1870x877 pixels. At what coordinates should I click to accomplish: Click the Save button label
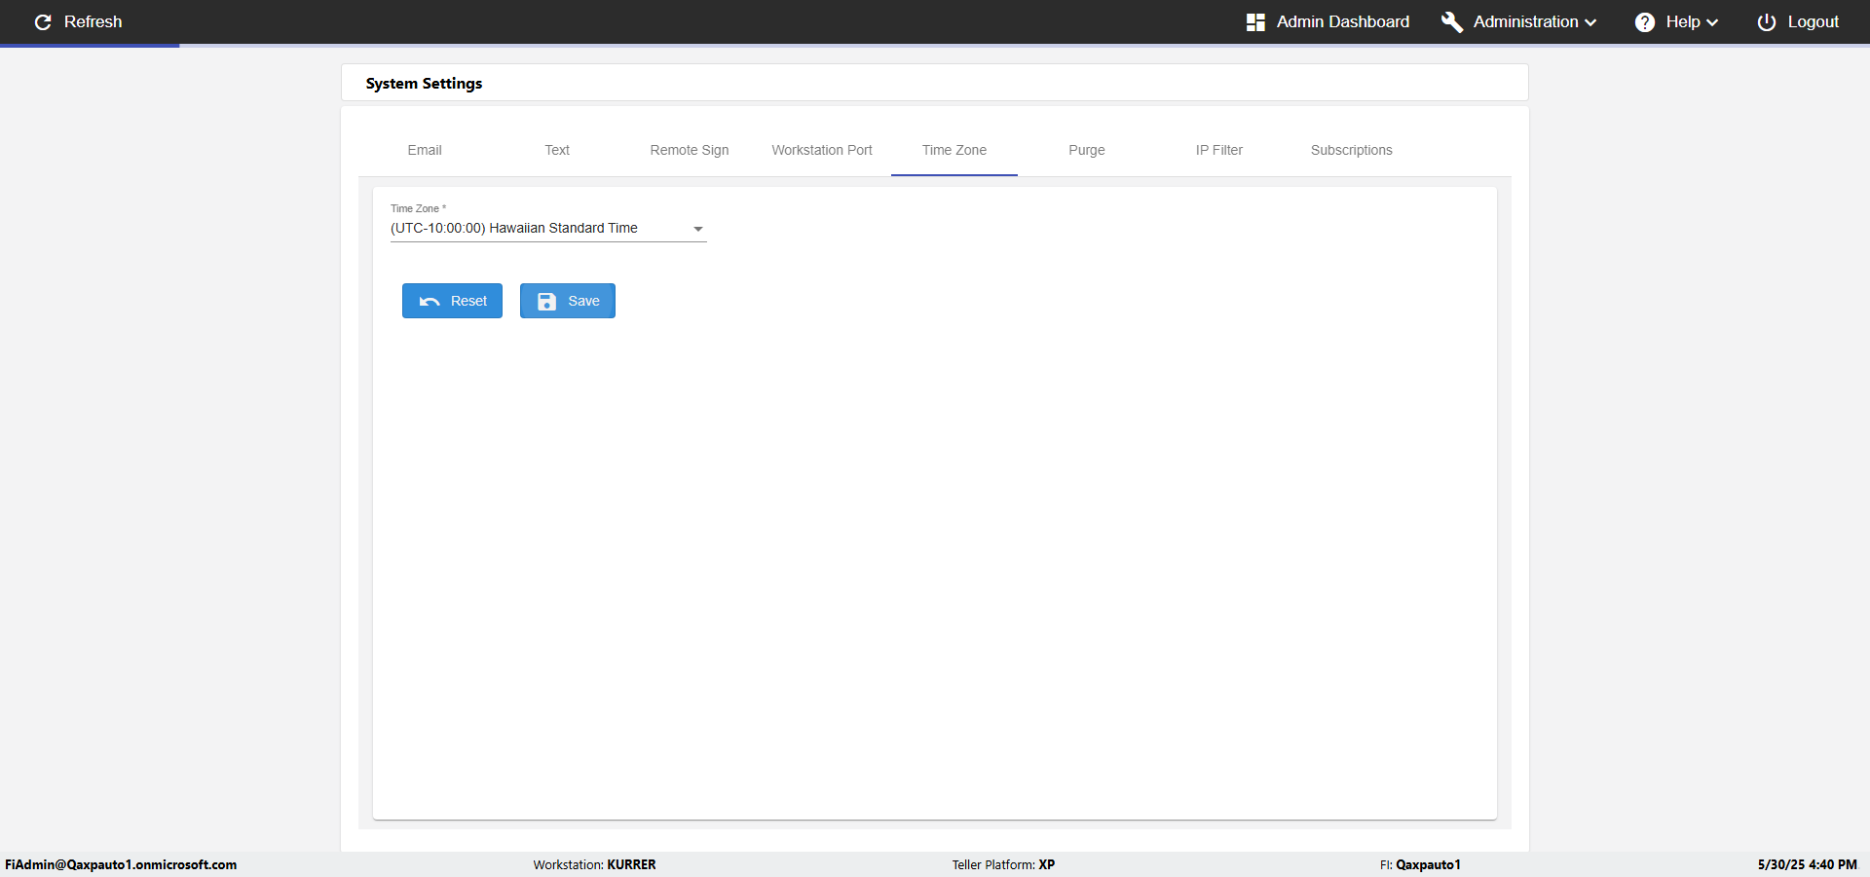[x=583, y=302]
